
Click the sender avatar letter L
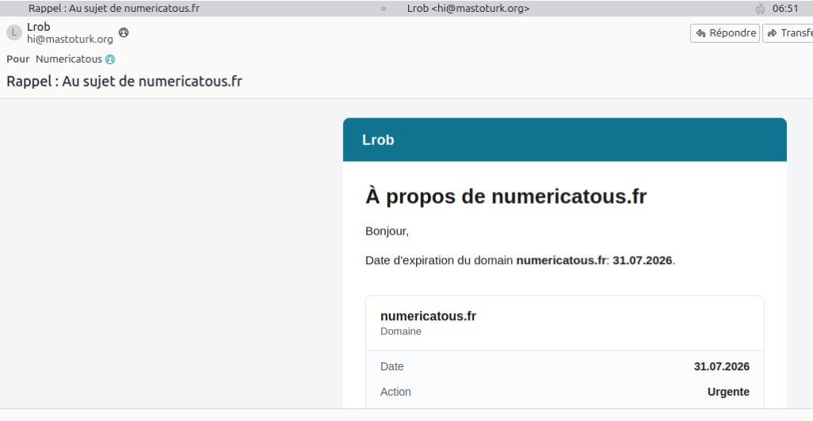coord(14,32)
